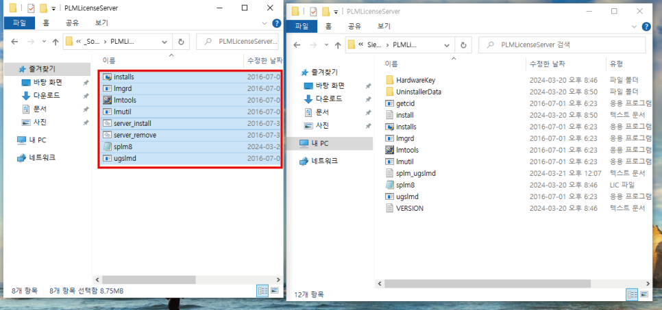Image resolution: width=662 pixels, height=310 pixels.
Task: Open help icon in right window ribbon
Action: tap(646, 26)
